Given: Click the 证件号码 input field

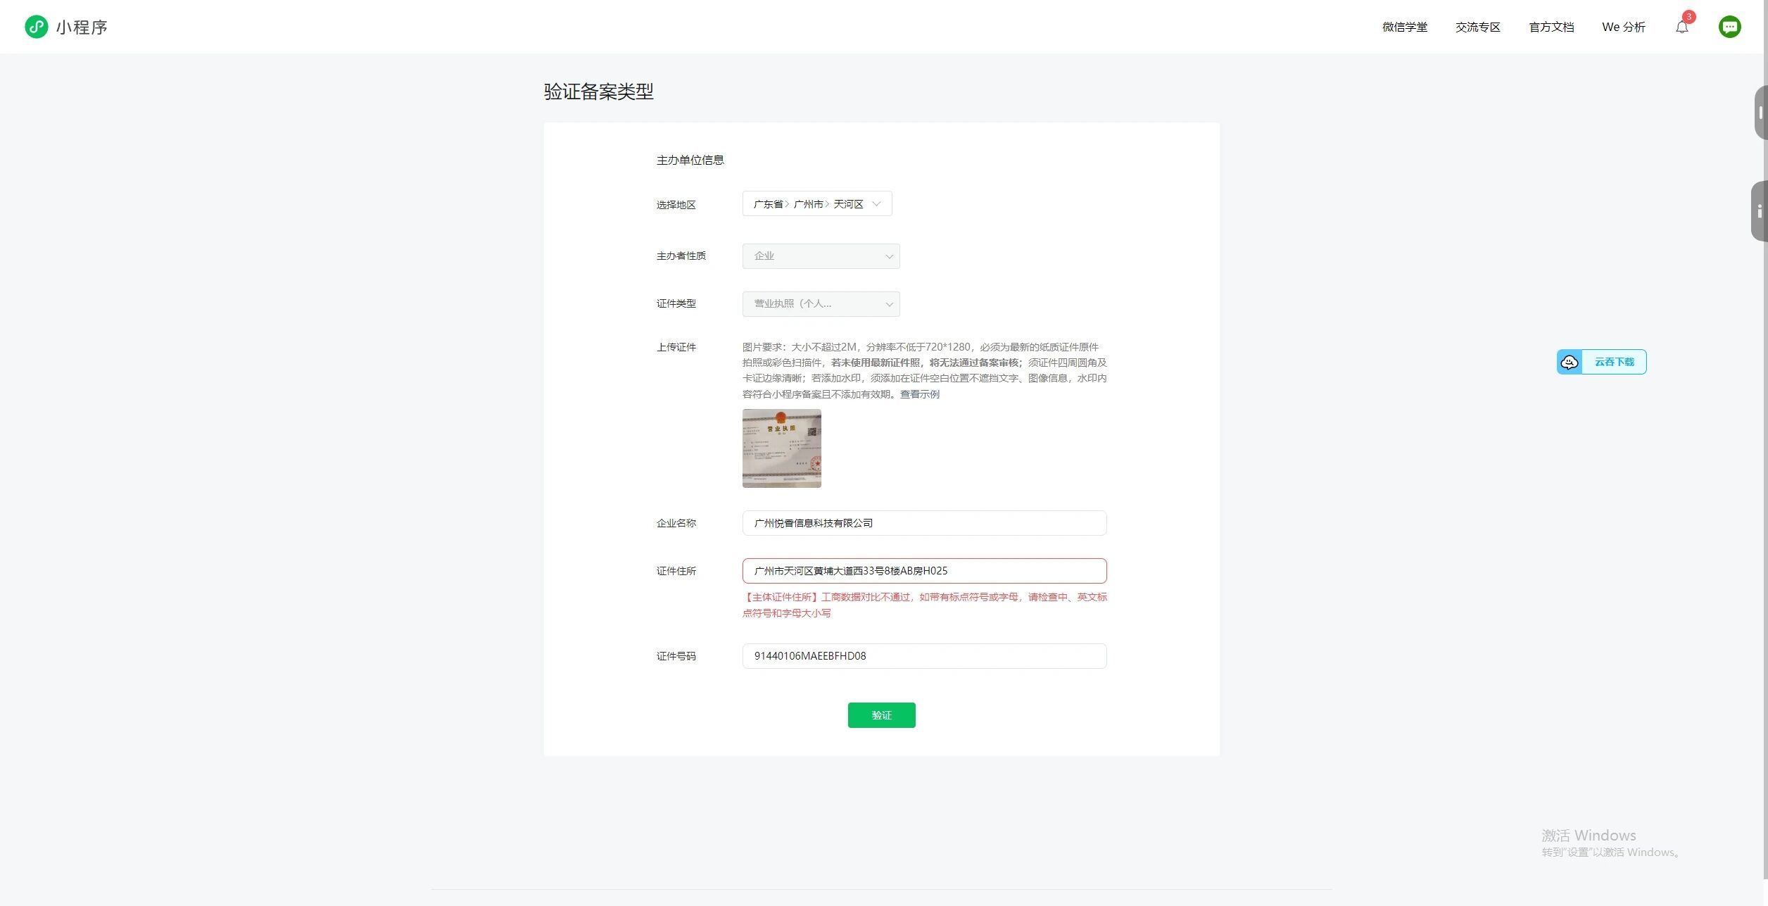Looking at the screenshot, I should pos(923,656).
